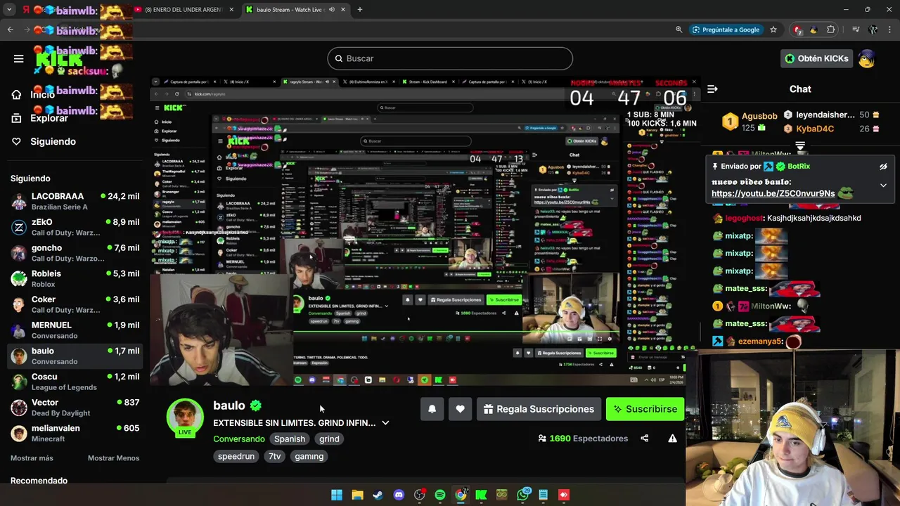Report stream with the warning triangle icon

672,439
